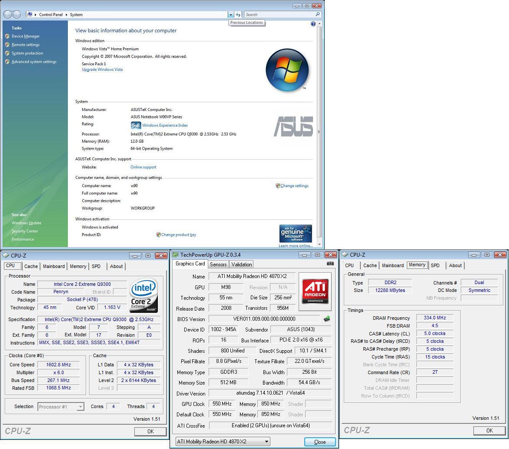
Task: Click Level 2 cache 2 x 6144 KBytes
Action: tap(139, 380)
